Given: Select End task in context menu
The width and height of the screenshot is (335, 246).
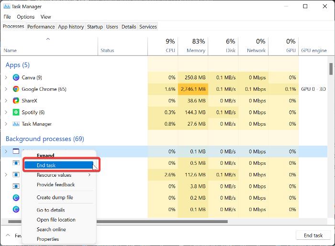Looking at the screenshot, I should [46, 165].
